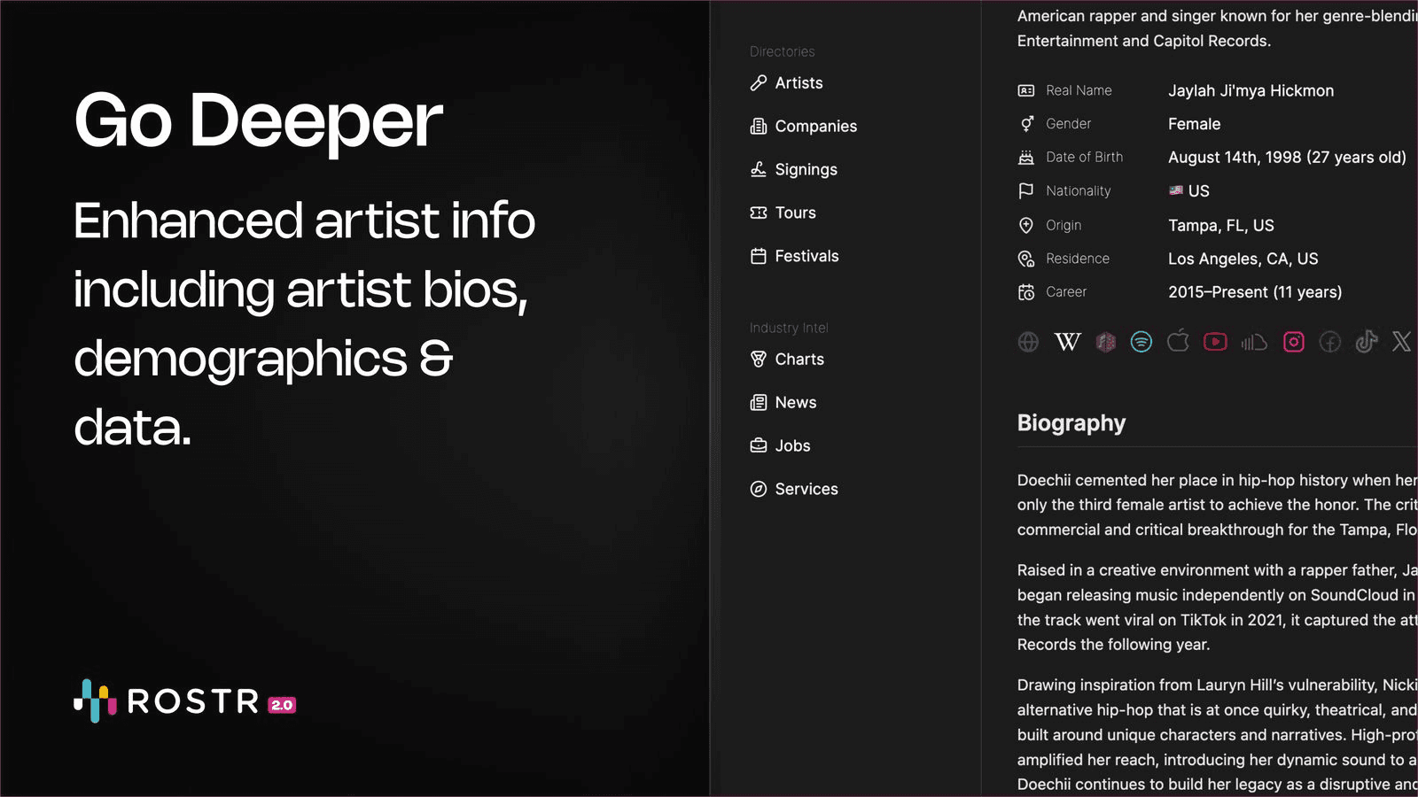Screen dimensions: 1418x797
Task: Click the globe website icon
Action: coord(1028,342)
